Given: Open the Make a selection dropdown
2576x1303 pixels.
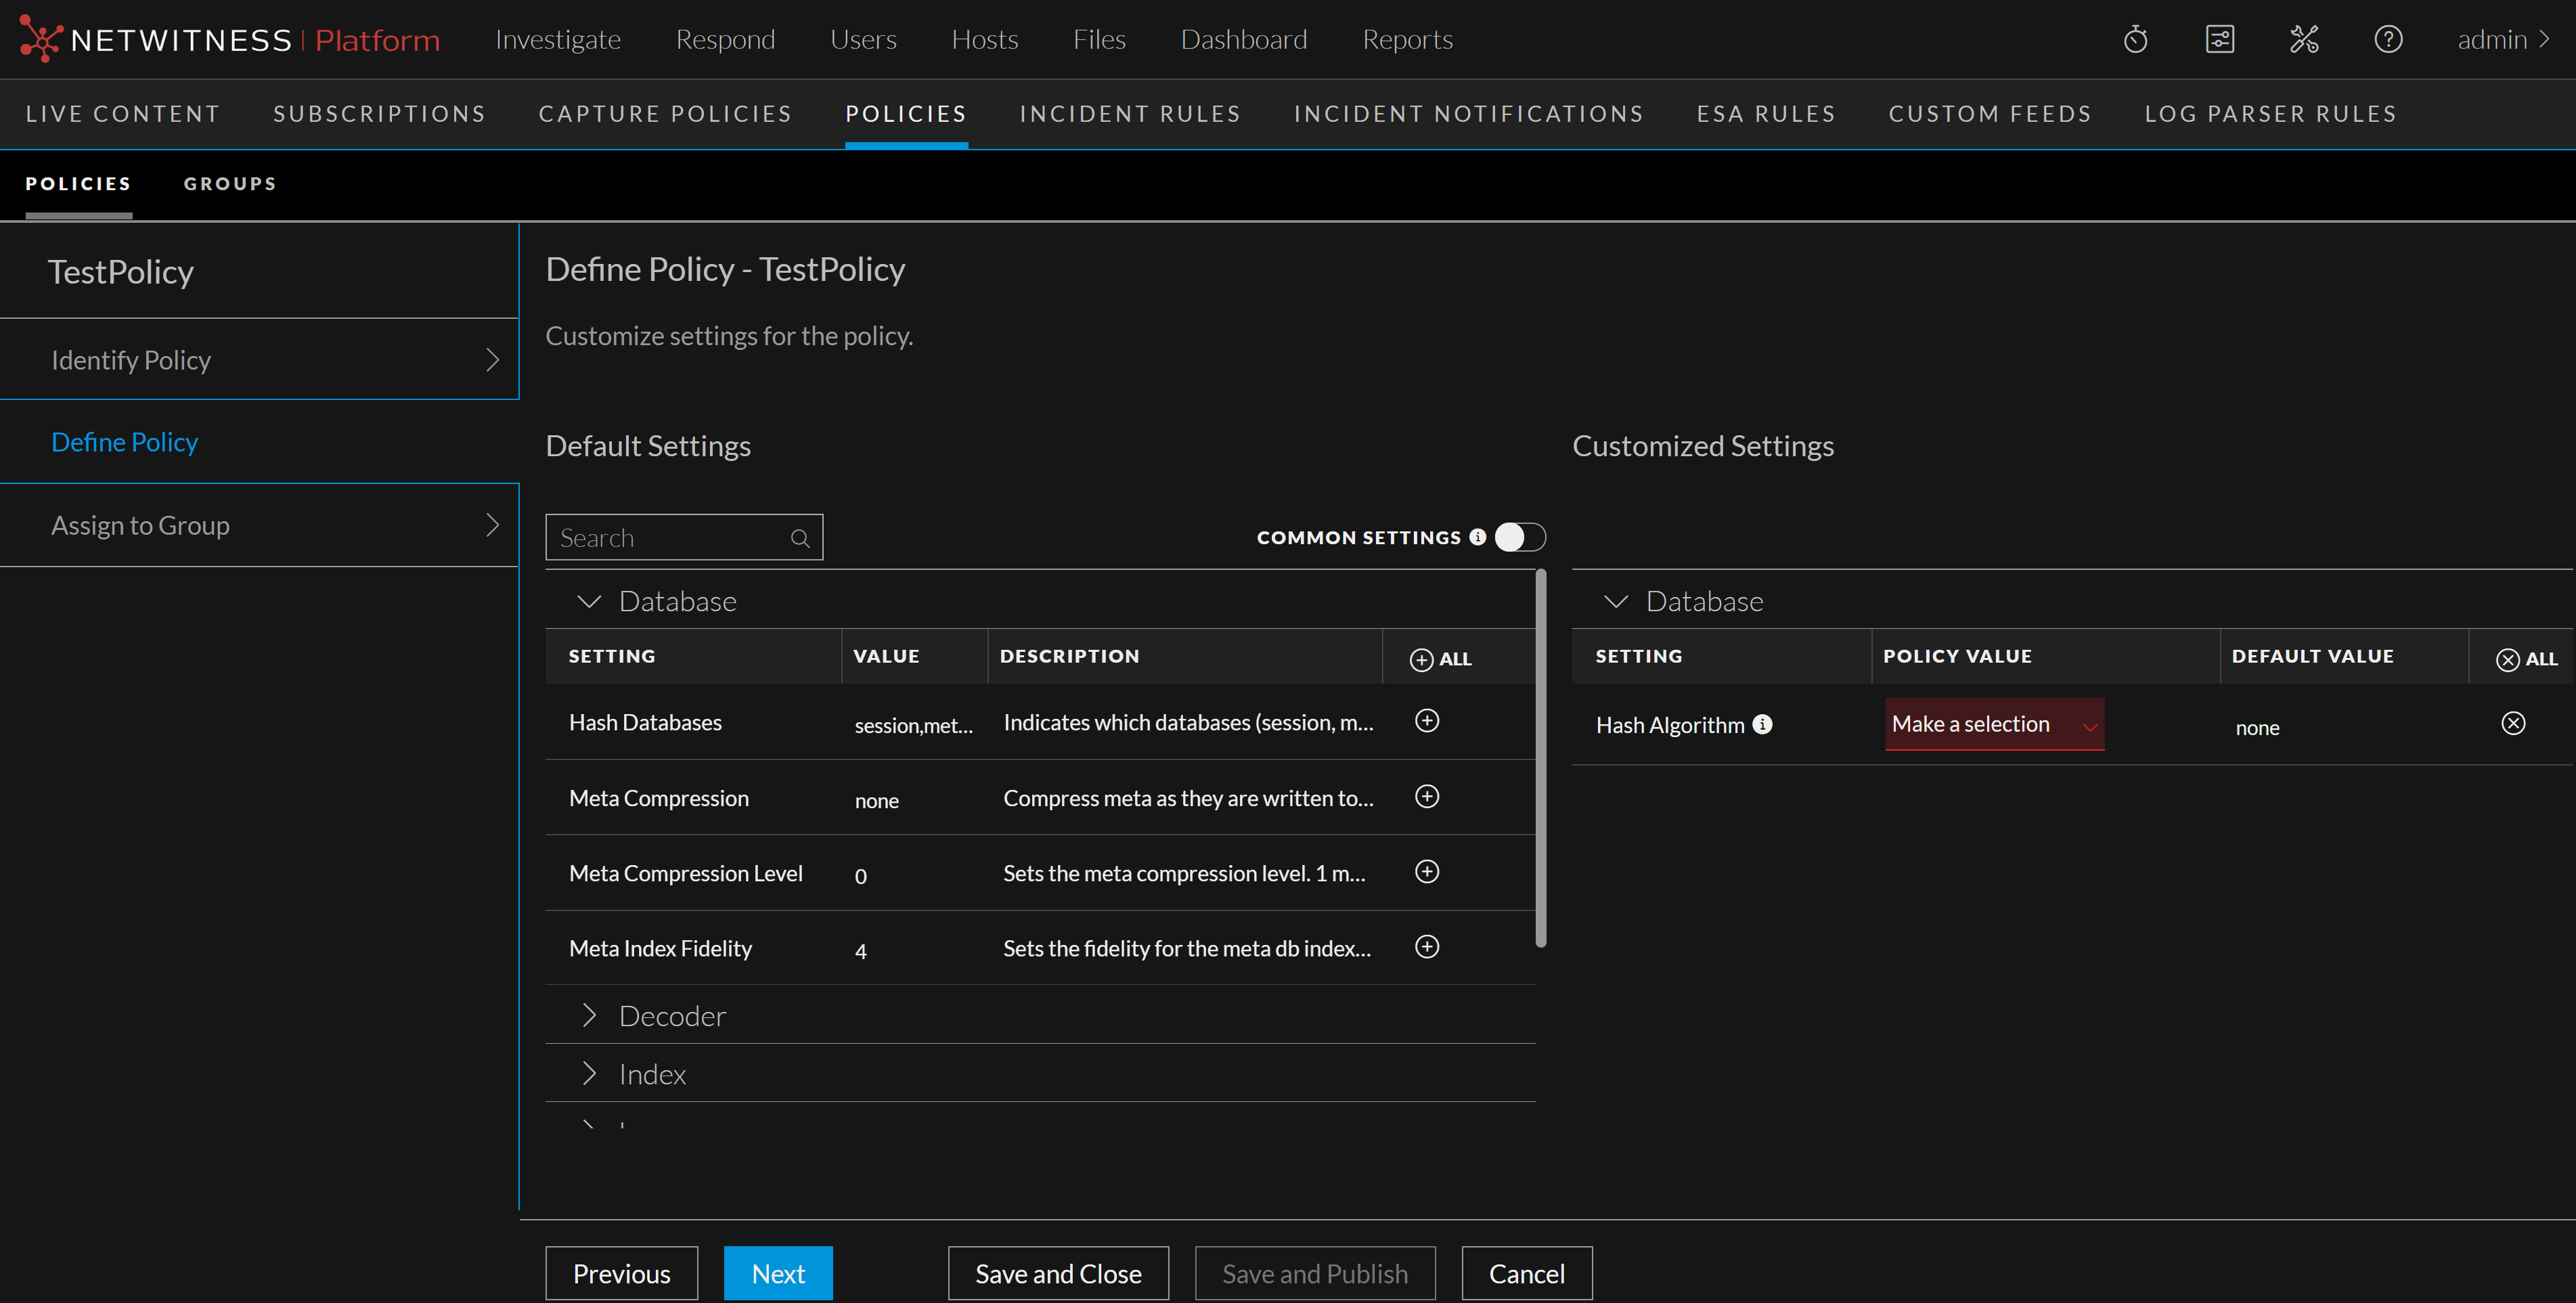Looking at the screenshot, I should (x=1994, y=724).
